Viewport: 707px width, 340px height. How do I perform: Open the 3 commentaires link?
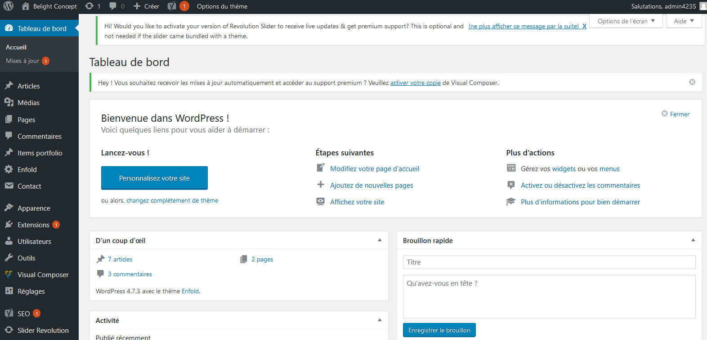pos(130,274)
